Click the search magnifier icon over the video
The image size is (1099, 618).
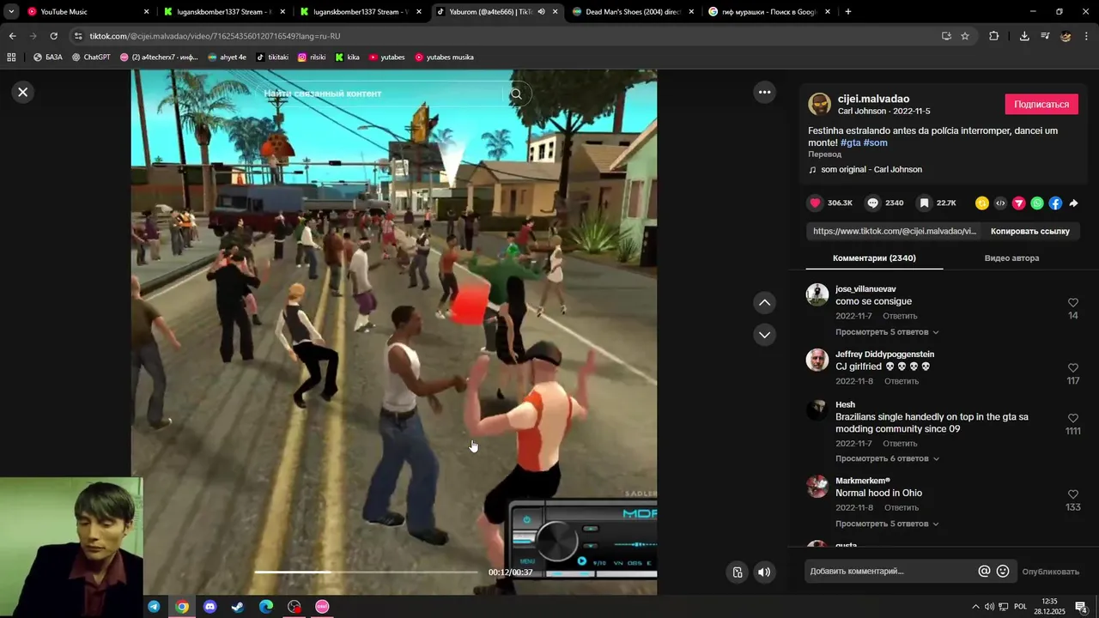tap(516, 94)
